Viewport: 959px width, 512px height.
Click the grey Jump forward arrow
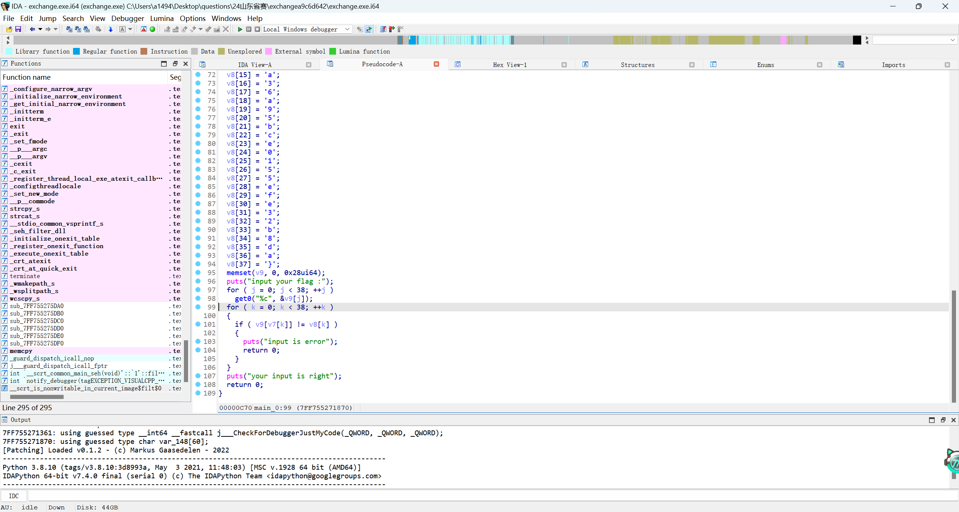pyautogui.click(x=48, y=29)
